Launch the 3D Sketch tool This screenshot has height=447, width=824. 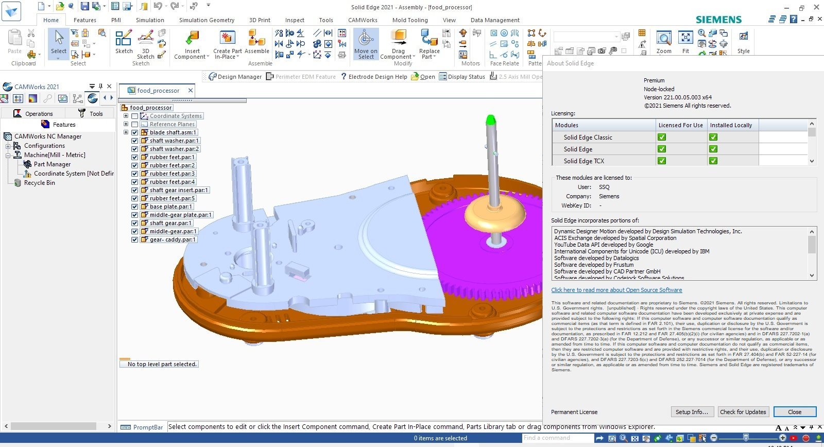146,44
